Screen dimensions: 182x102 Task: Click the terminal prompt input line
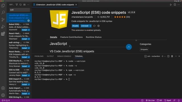(69, 79)
